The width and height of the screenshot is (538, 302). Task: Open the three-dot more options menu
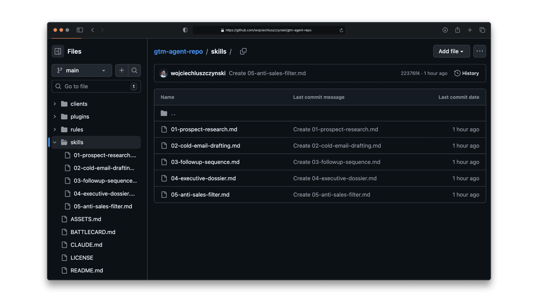point(479,51)
